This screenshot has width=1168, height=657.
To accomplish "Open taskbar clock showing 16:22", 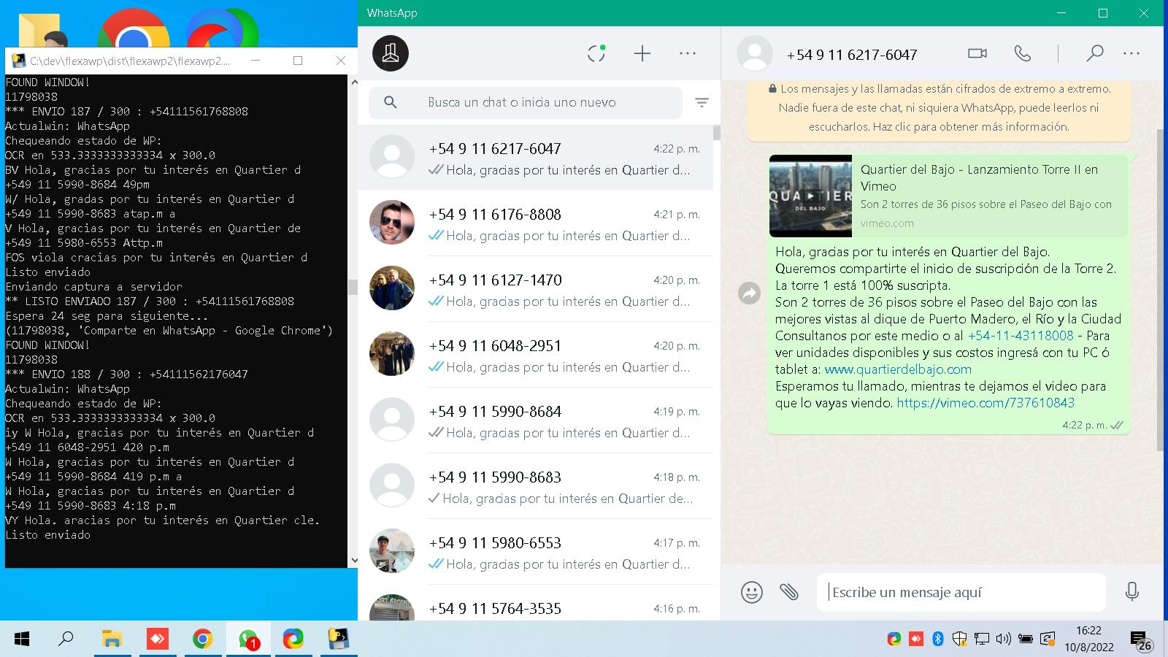I will coord(1088,639).
